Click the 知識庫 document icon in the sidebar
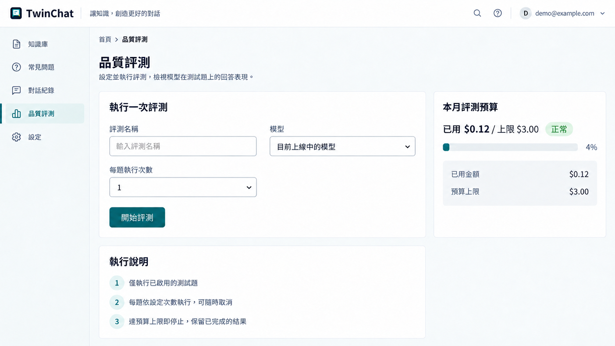This screenshot has width=615, height=346. click(17, 44)
